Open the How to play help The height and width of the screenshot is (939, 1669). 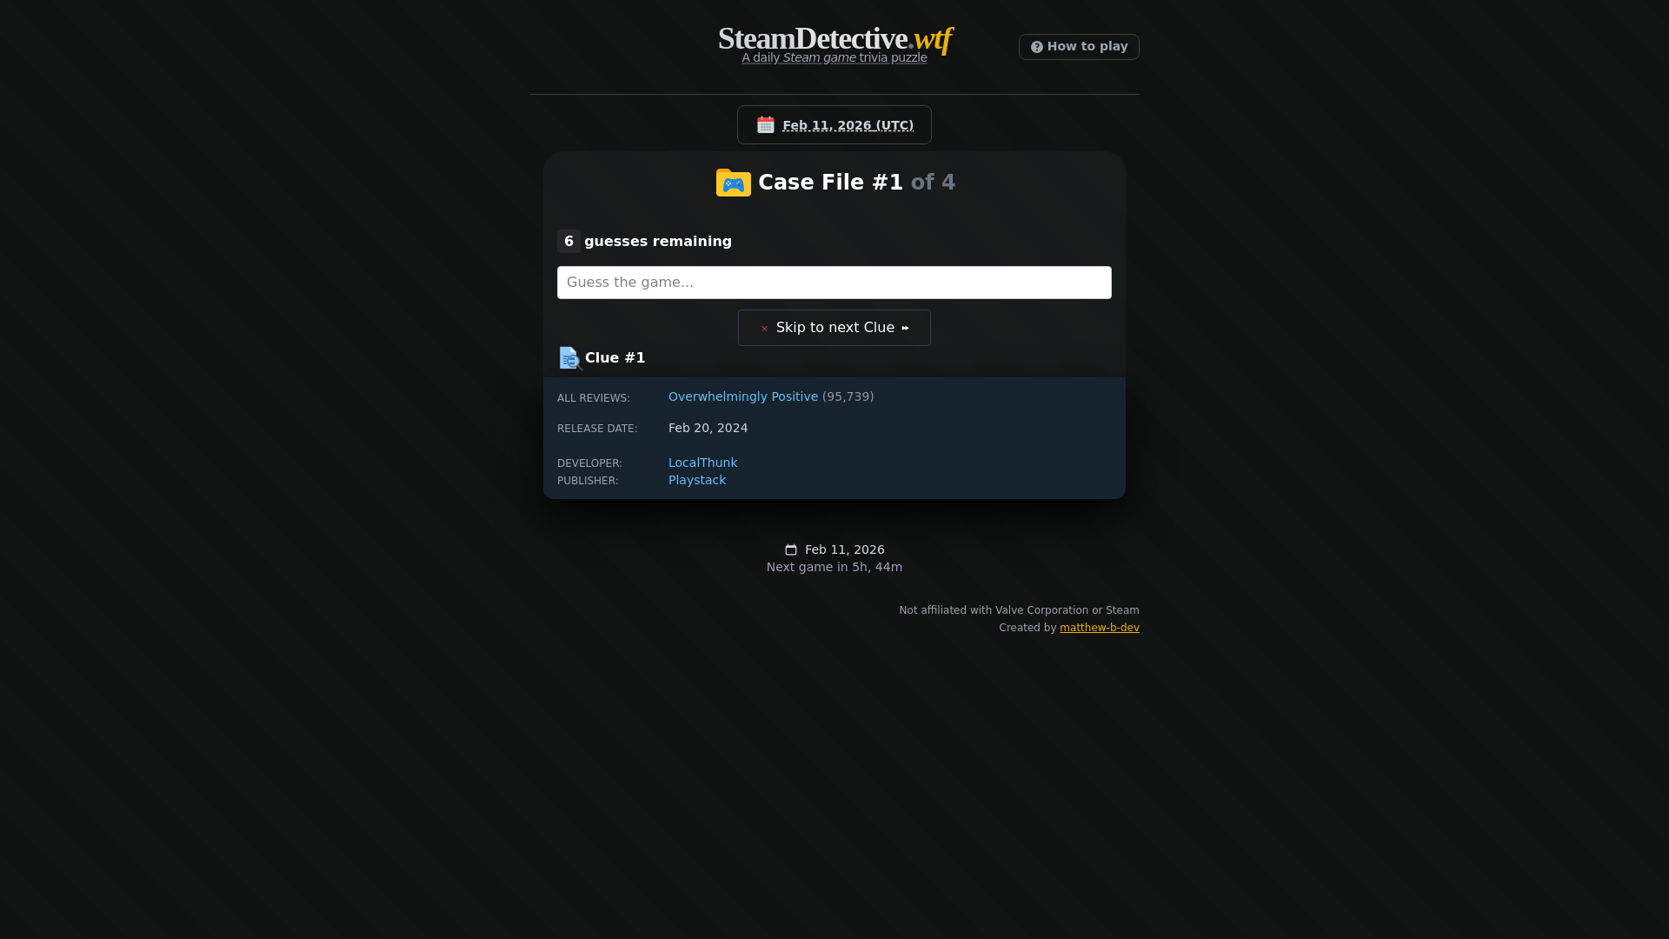[x=1079, y=47]
